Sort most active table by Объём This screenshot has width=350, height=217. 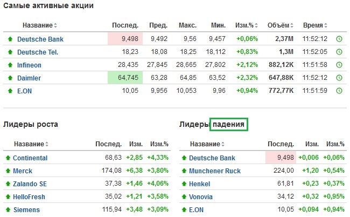pyautogui.click(x=281, y=25)
